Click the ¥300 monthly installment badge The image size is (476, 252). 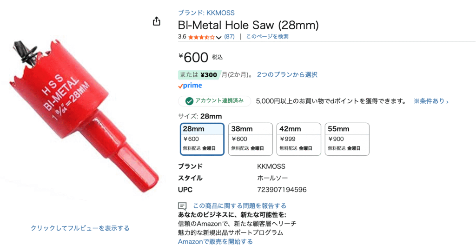coord(199,75)
